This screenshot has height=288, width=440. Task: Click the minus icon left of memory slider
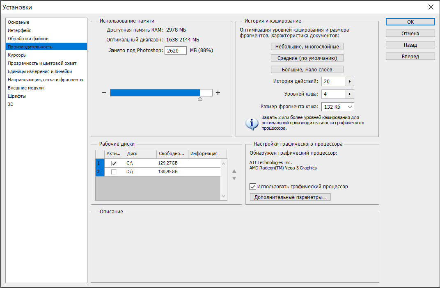click(x=104, y=93)
